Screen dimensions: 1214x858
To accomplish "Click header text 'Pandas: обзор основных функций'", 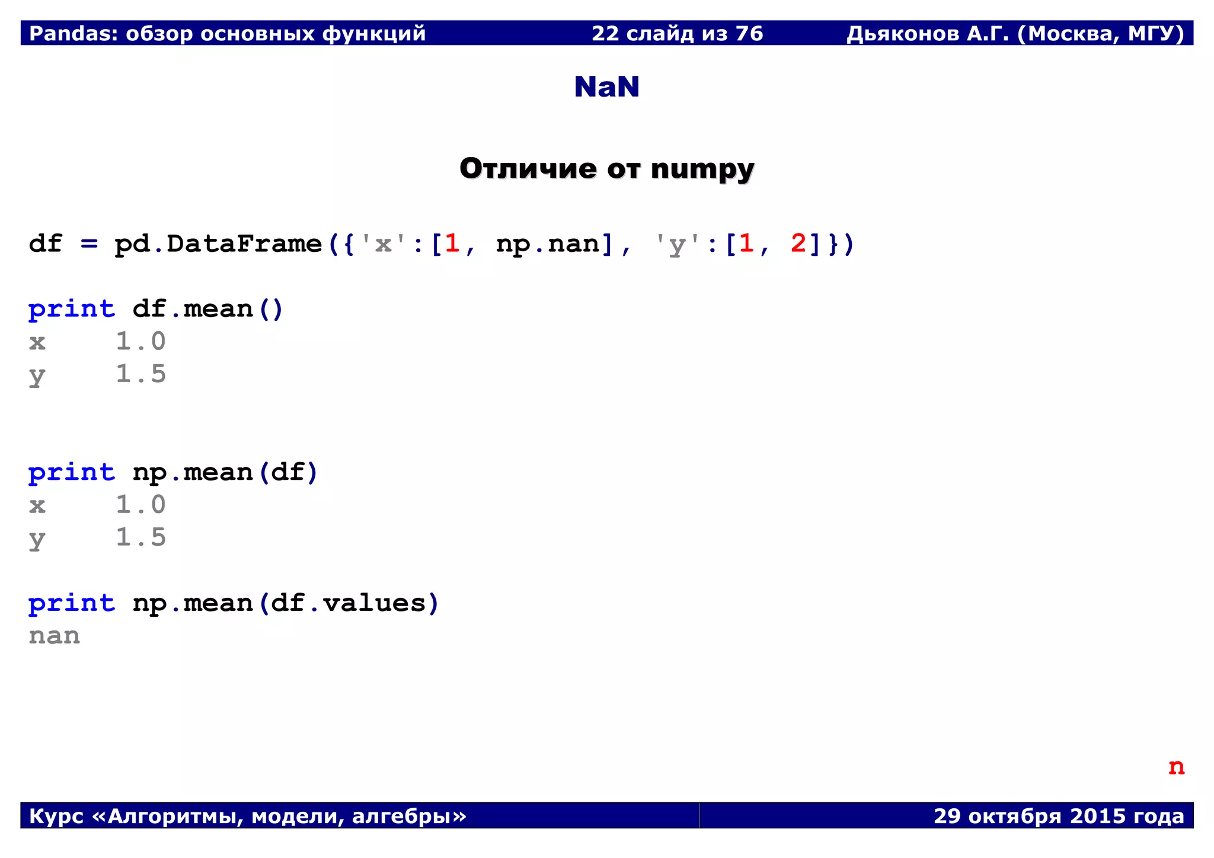I will [x=228, y=34].
